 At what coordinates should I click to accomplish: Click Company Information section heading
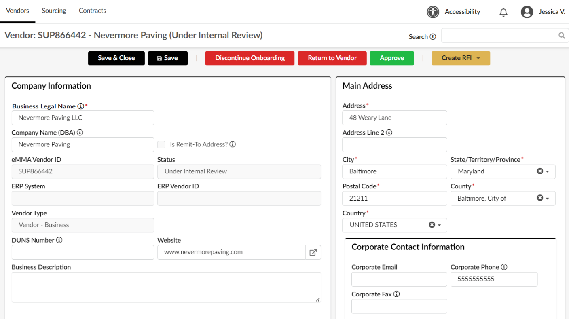coord(51,86)
